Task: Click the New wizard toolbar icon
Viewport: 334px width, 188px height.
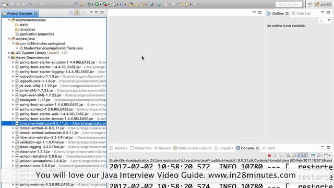Action: 4,4
